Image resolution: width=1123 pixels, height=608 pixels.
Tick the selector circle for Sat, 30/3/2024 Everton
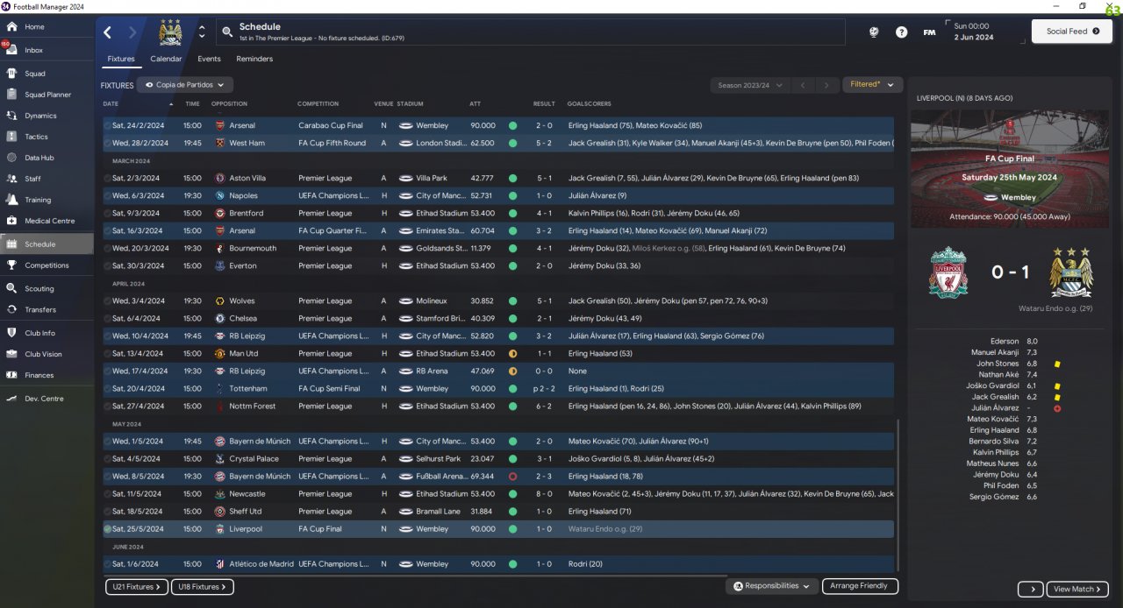pyautogui.click(x=108, y=265)
